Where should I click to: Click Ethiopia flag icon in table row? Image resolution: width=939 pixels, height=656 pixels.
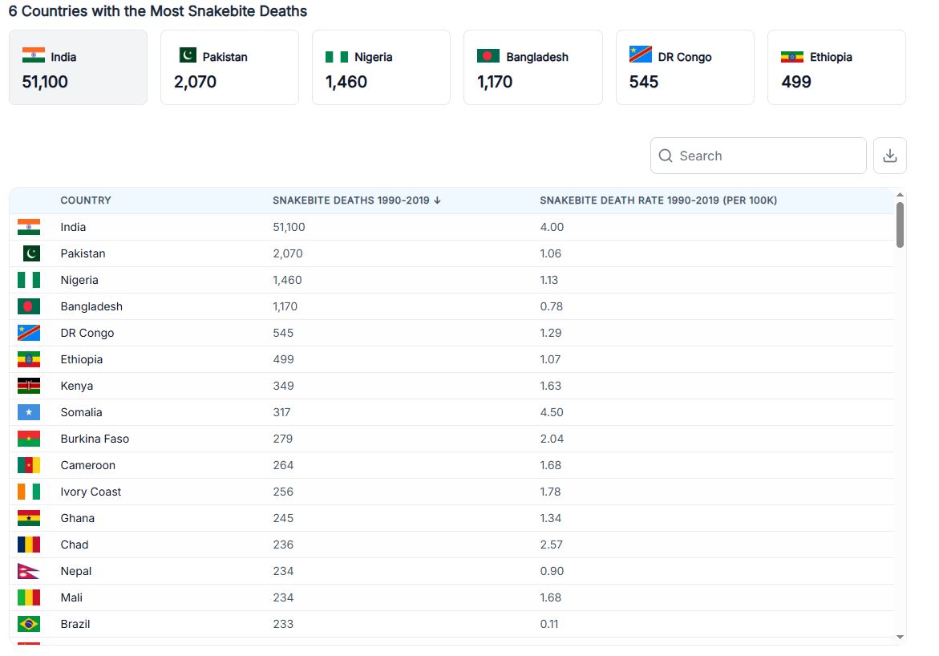coord(29,359)
